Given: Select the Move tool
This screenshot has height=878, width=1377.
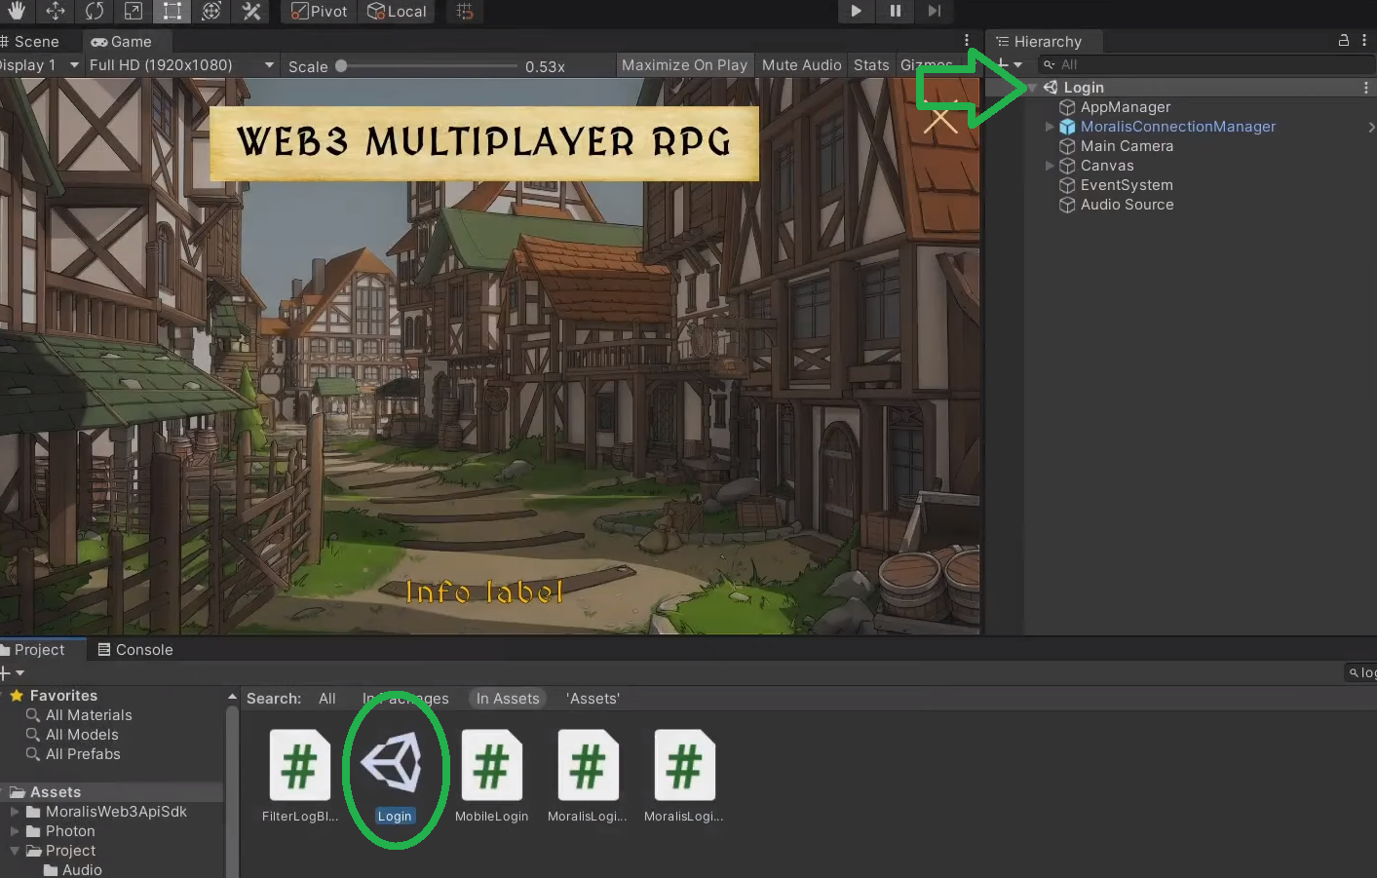Looking at the screenshot, I should point(56,12).
